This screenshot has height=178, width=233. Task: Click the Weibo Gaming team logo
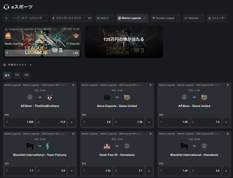[x=8, y=36]
